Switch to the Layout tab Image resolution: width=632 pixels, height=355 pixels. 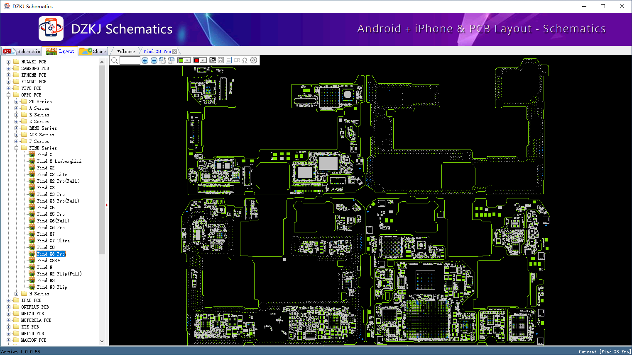tap(61, 51)
